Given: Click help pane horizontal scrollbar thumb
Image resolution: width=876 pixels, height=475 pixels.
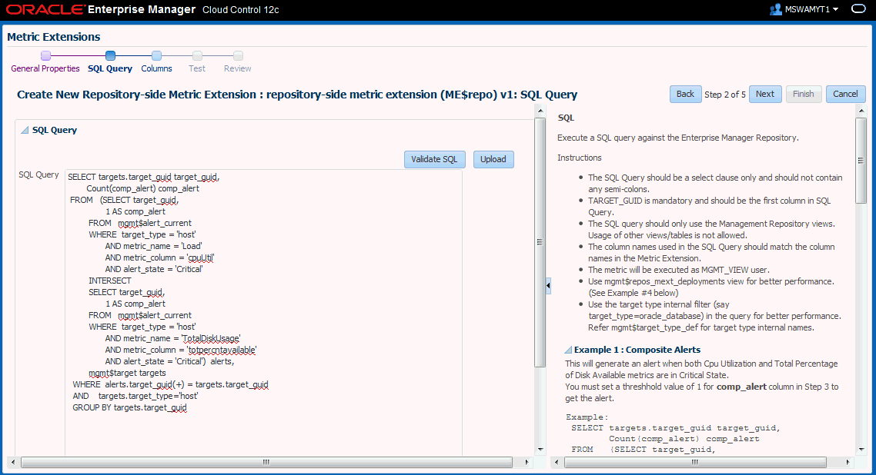Looking at the screenshot, I should pos(695,462).
